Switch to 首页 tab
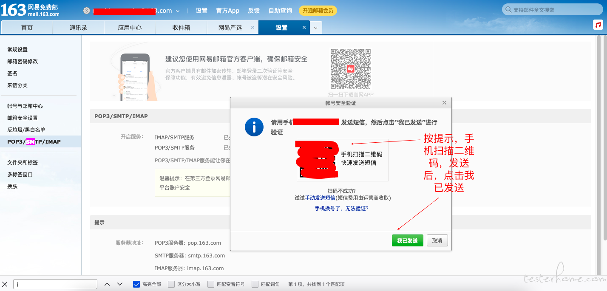Viewport: 607px width, 291px height. [27, 28]
